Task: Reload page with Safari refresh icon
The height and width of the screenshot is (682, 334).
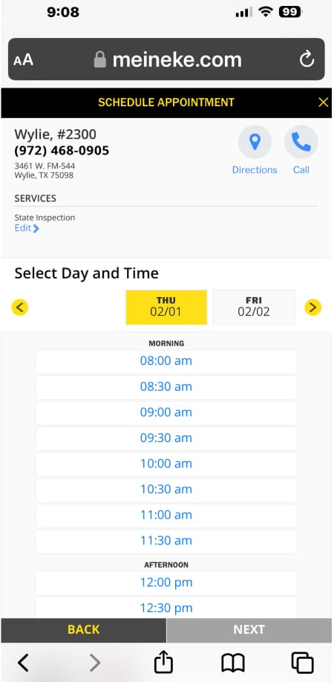Action: point(307,59)
